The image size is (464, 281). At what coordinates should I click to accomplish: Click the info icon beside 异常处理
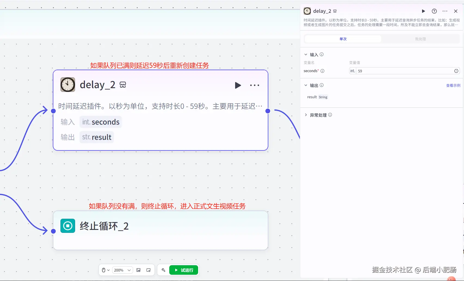click(x=330, y=115)
